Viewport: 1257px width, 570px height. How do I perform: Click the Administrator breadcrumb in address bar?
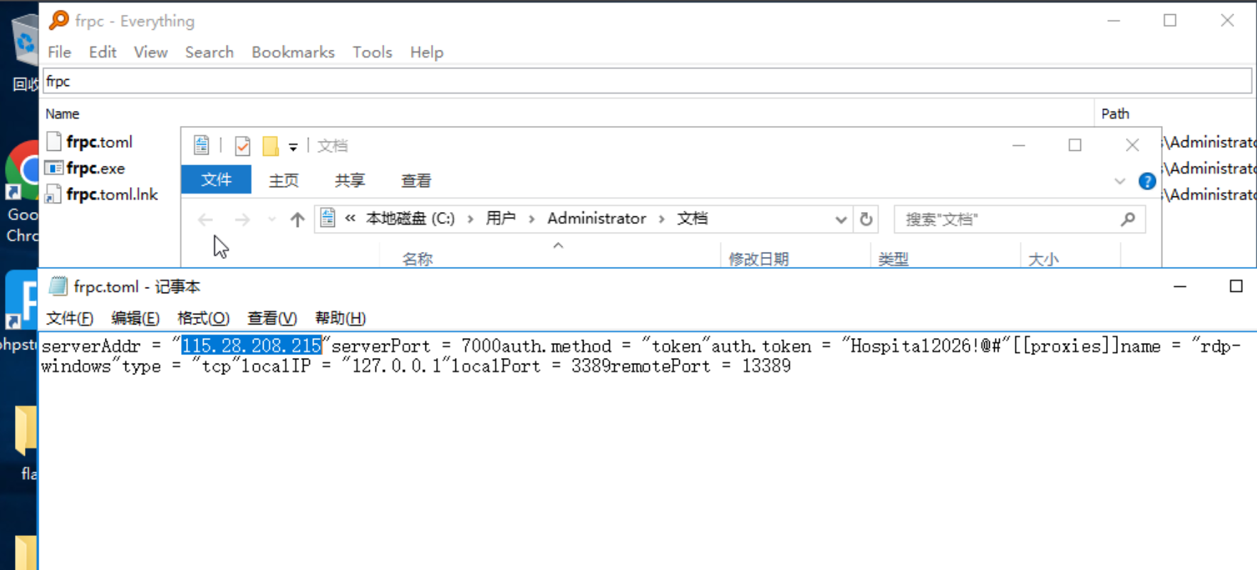(x=596, y=218)
